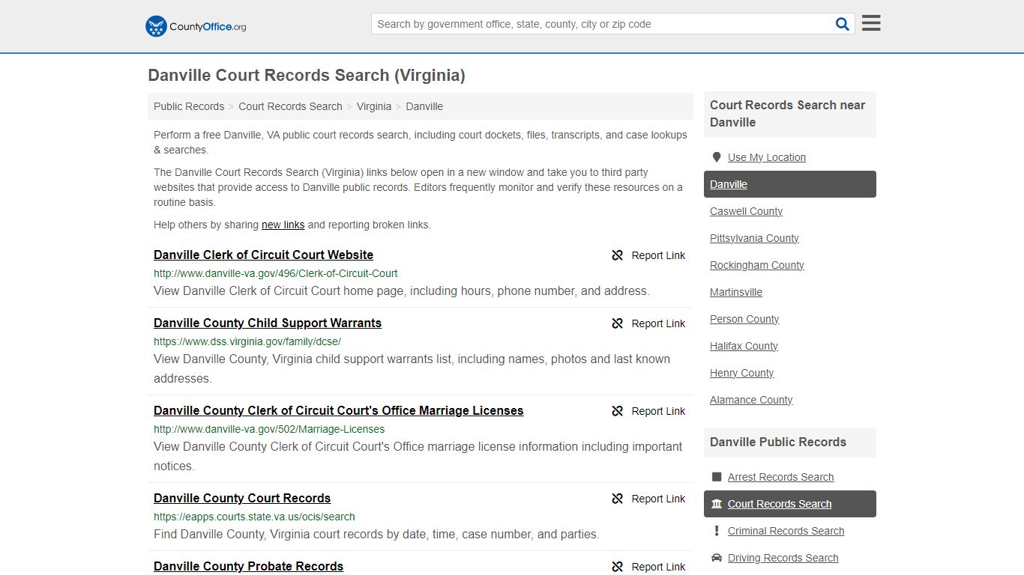Select Halifax County
This screenshot has height=575, width=1024.
click(744, 346)
